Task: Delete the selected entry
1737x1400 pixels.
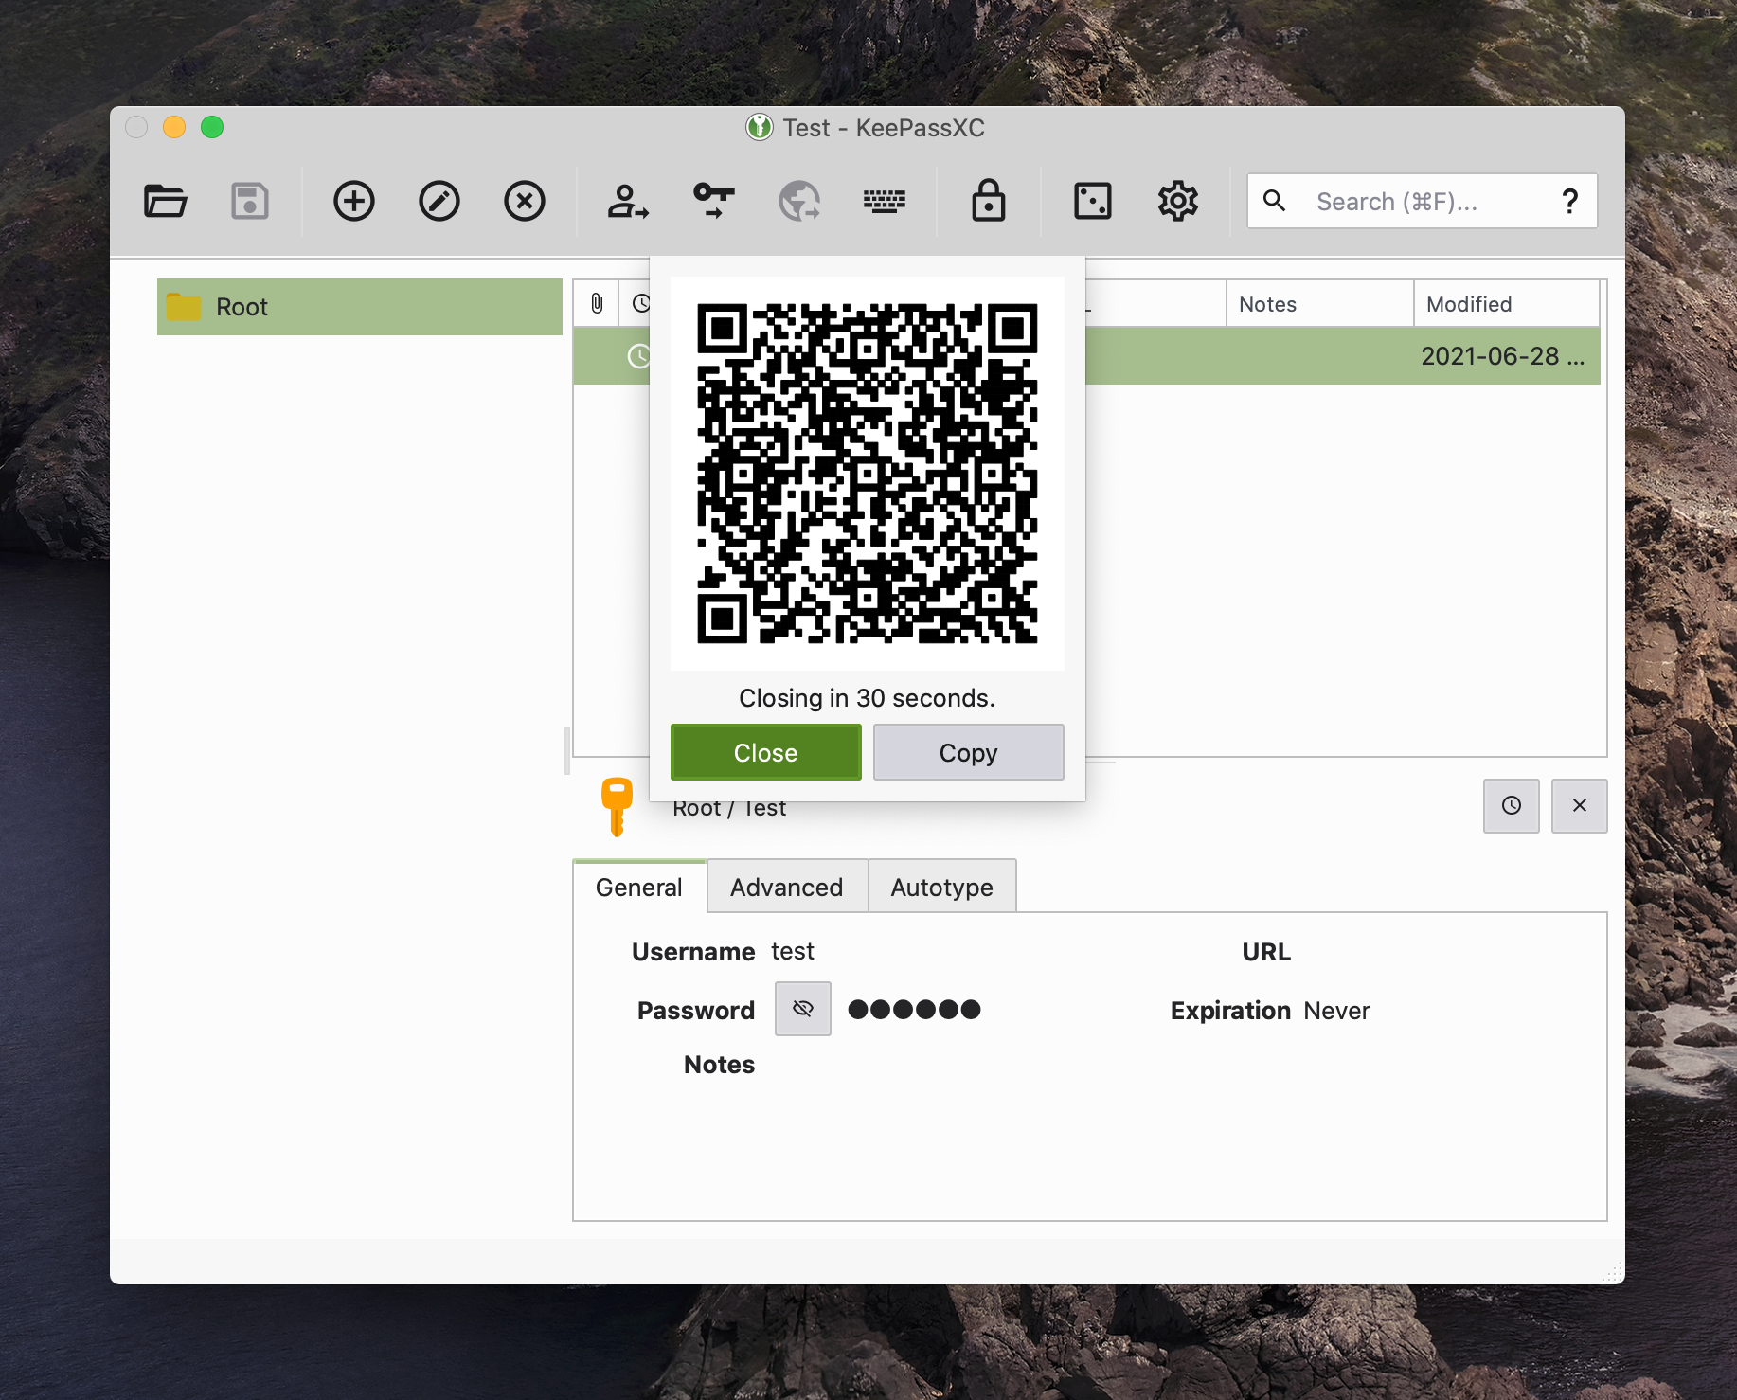Action: coord(524,201)
